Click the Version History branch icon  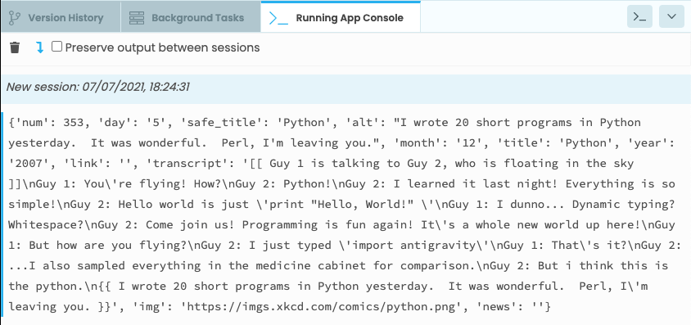(15, 18)
